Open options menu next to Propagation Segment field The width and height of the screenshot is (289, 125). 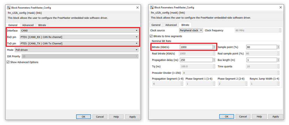182,84
